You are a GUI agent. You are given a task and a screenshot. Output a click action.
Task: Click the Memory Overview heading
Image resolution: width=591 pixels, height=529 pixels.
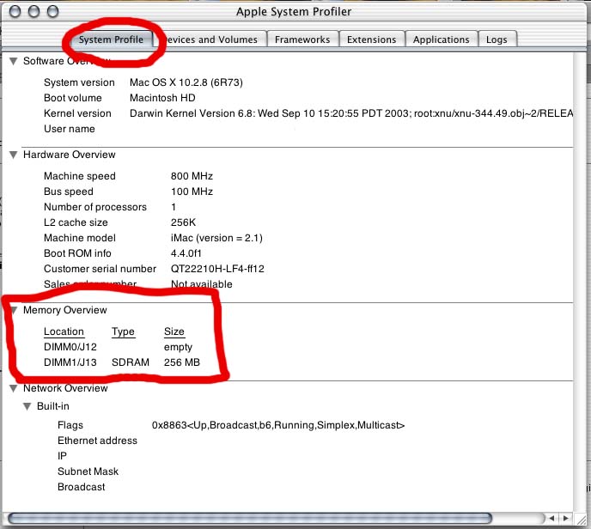pyautogui.click(x=65, y=310)
